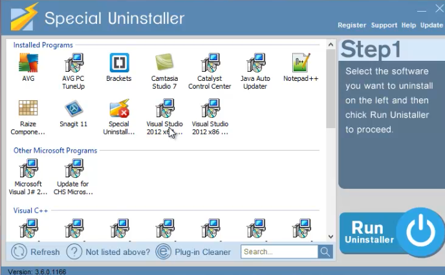
Task: Select Catalyst Control Center icon
Action: (x=210, y=63)
